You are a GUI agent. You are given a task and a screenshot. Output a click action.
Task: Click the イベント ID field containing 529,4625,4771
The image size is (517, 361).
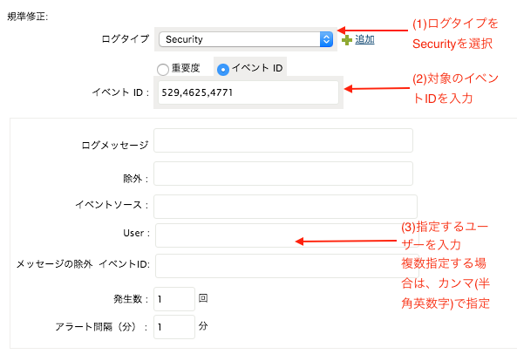tap(248, 92)
